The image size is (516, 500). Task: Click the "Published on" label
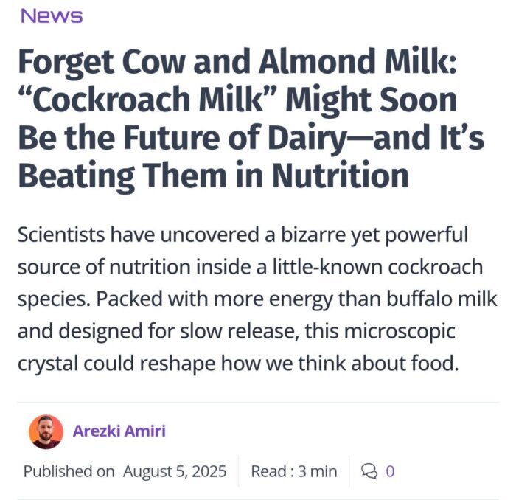tap(69, 471)
